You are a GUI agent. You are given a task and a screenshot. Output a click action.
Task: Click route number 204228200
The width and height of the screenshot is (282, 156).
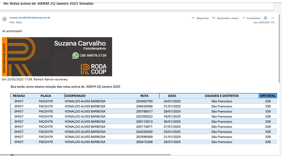(144, 132)
